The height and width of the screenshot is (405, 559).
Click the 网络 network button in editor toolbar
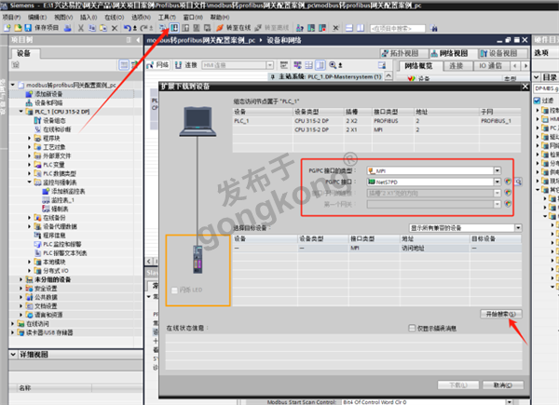tap(157, 65)
